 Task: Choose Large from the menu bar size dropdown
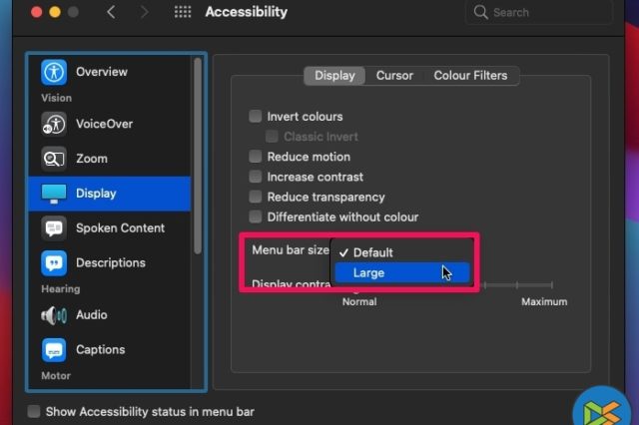pos(368,272)
